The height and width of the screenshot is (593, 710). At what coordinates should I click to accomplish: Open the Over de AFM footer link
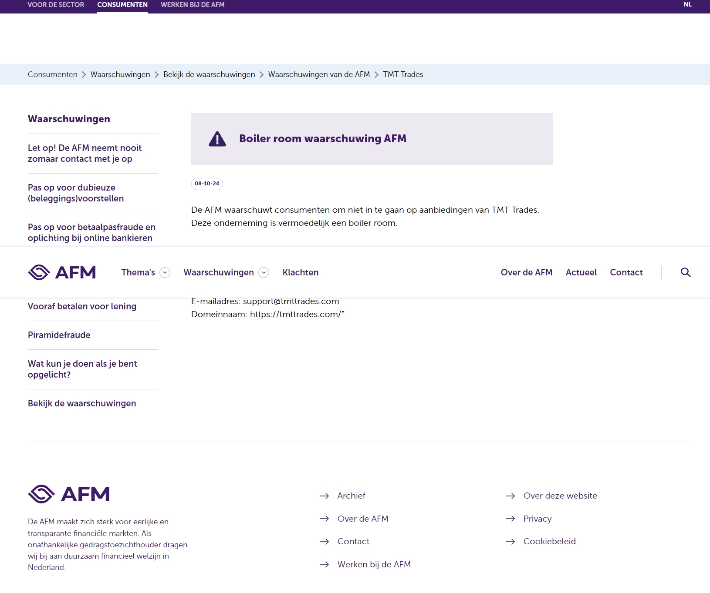tap(363, 519)
